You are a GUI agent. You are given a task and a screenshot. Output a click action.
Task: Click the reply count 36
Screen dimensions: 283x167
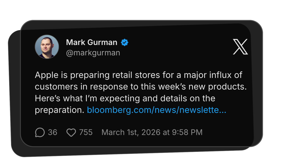pos(52,132)
